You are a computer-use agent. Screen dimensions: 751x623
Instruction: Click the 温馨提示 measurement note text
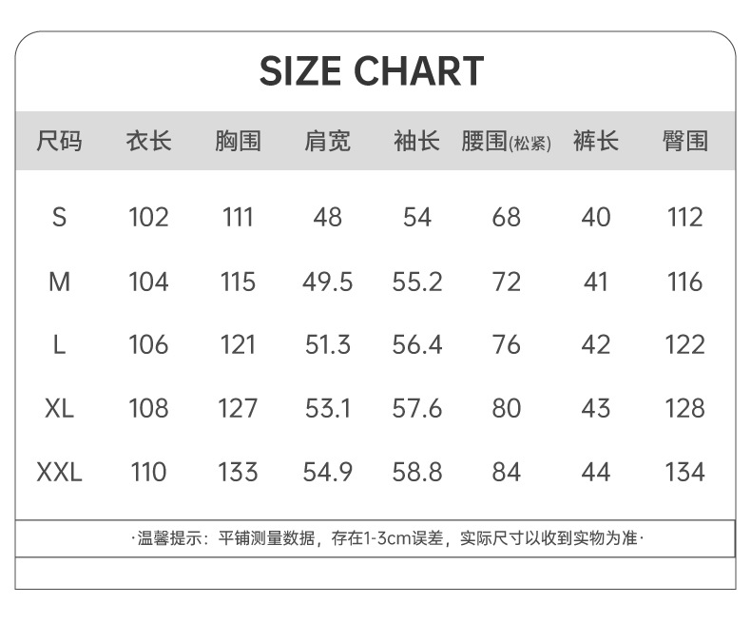(x=387, y=539)
